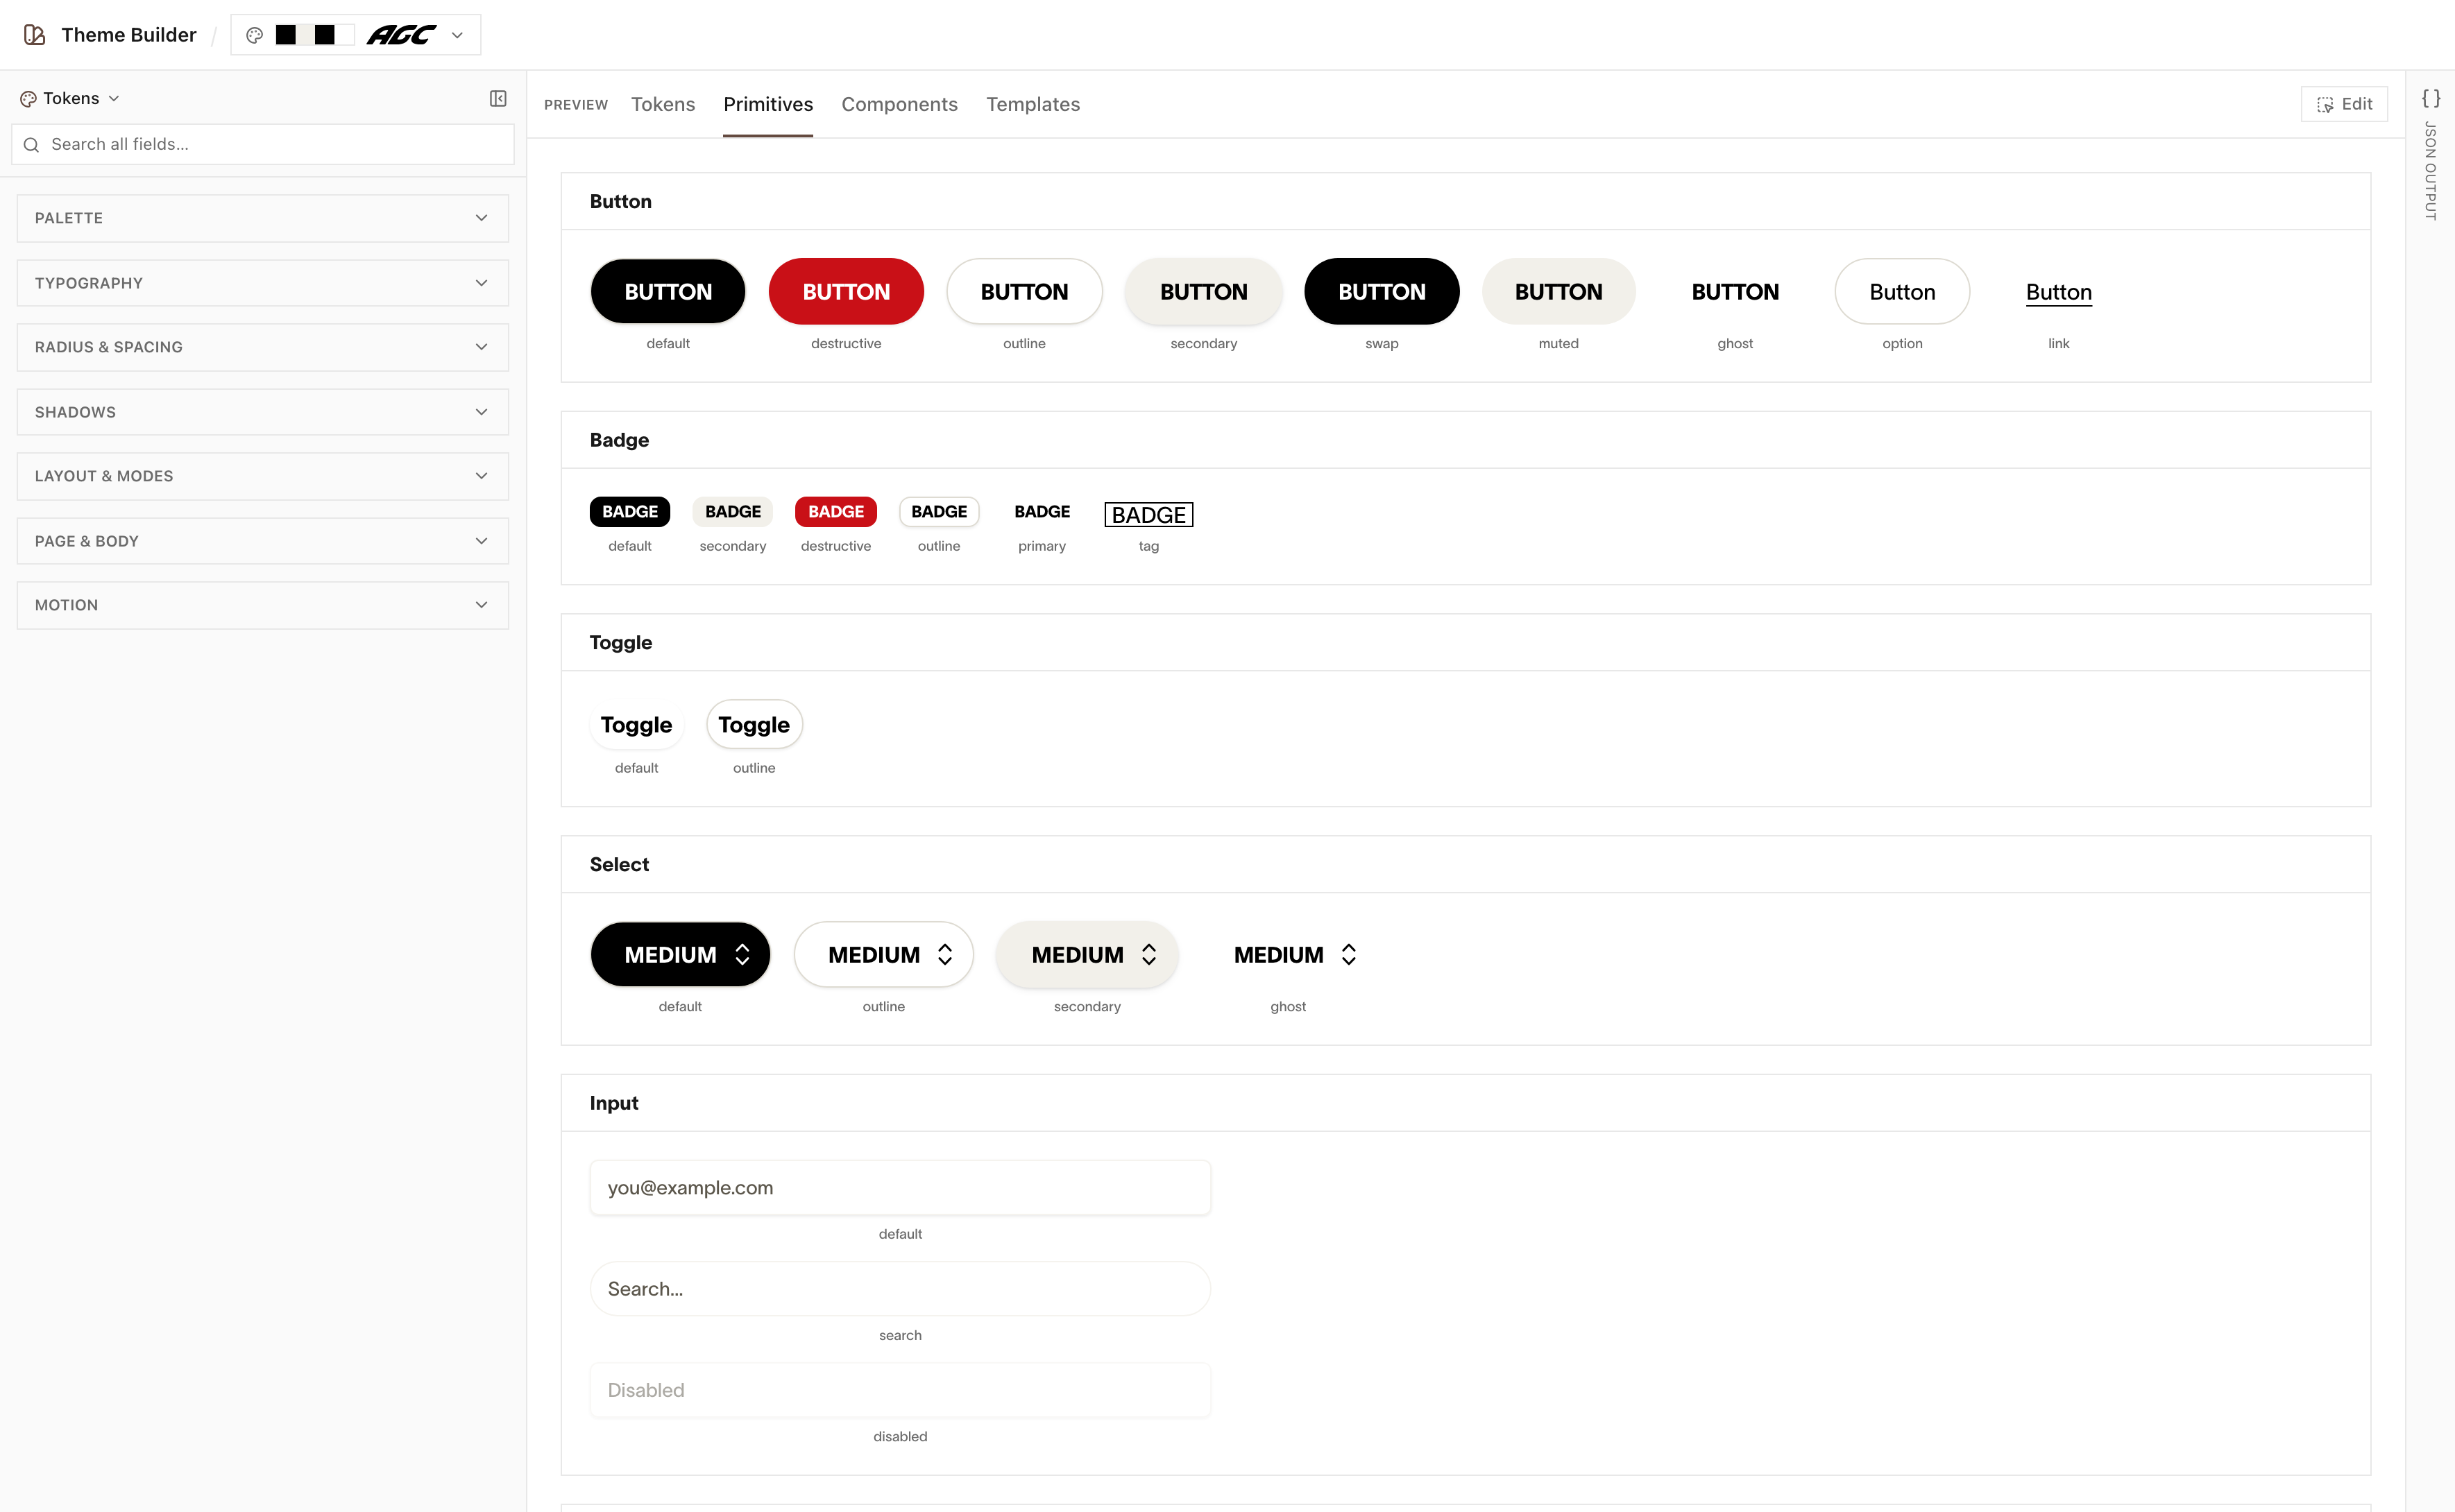Click the Theme Builder logo icon
Viewport: 2455px width, 1512px height.
click(34, 35)
